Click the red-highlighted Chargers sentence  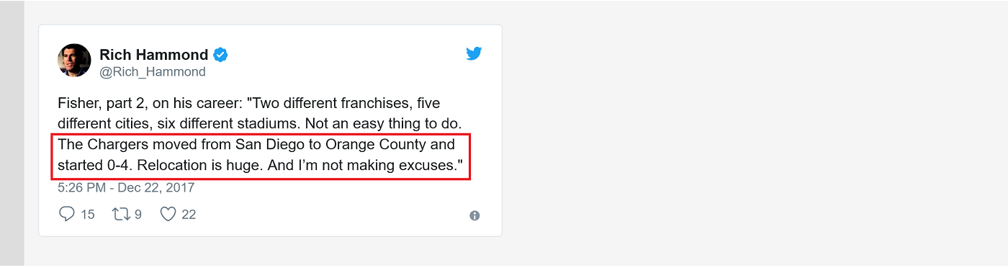pyautogui.click(x=261, y=156)
